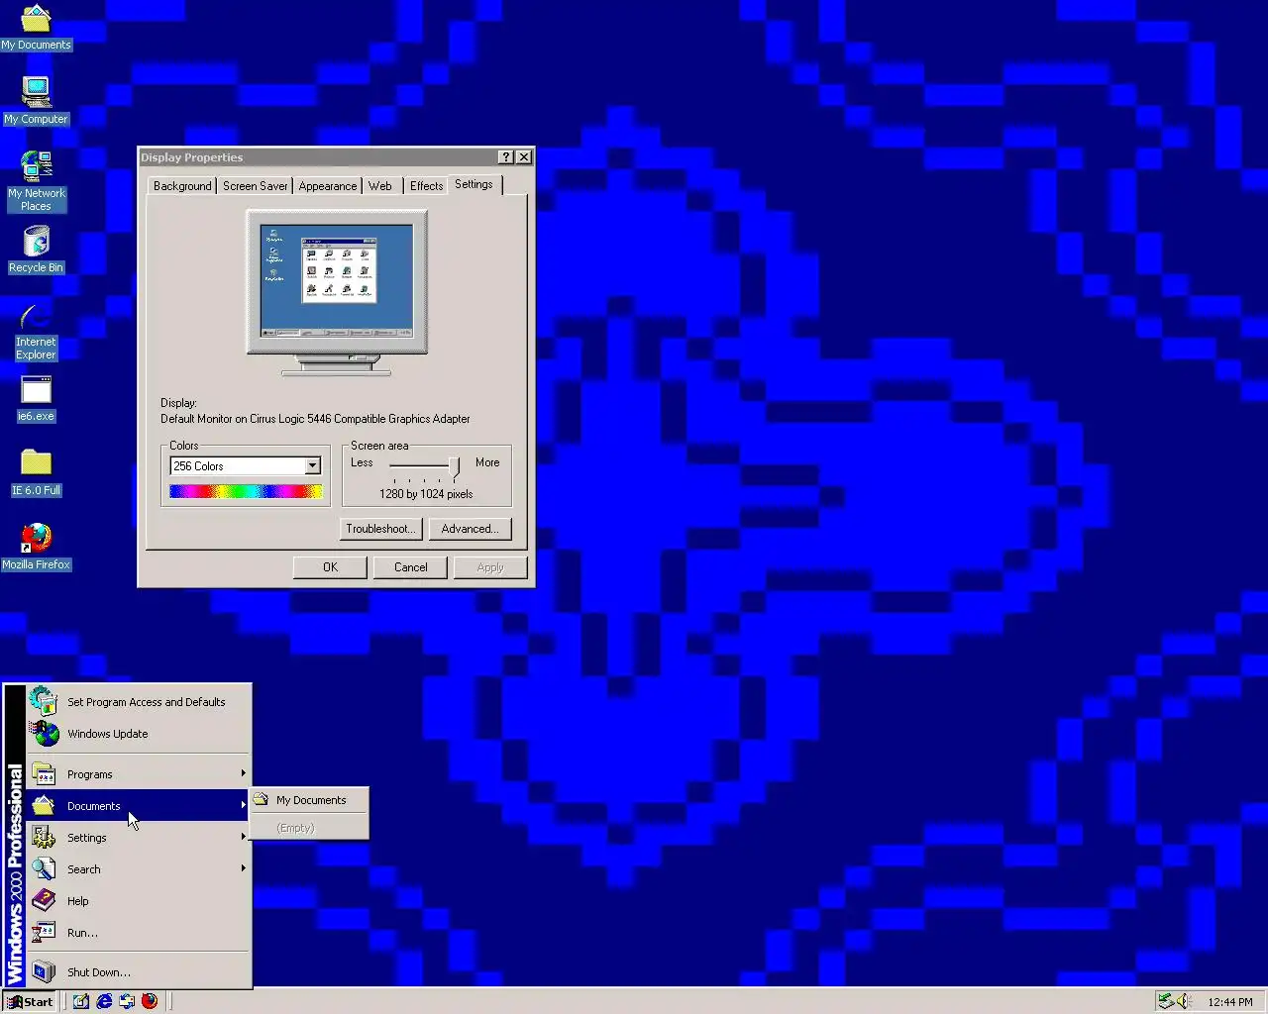This screenshot has width=1268, height=1014.
Task: Open Help from the Start menu
Action: [139, 901]
